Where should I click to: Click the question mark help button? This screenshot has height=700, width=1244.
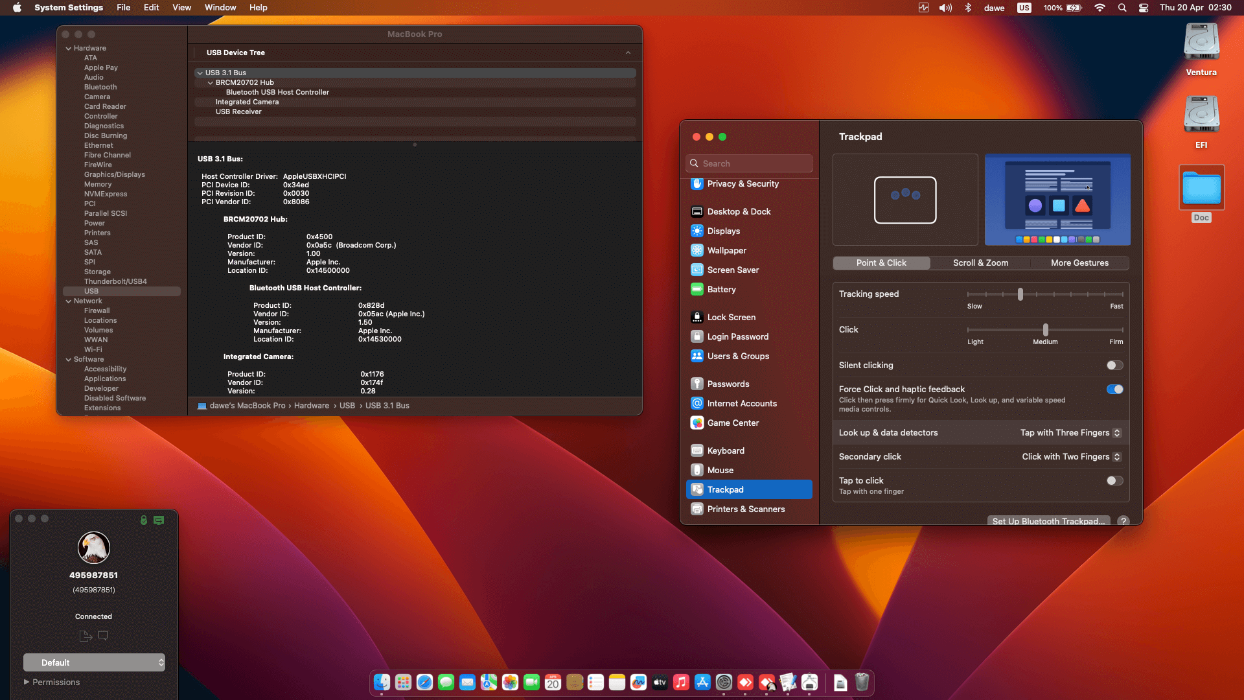tap(1123, 521)
